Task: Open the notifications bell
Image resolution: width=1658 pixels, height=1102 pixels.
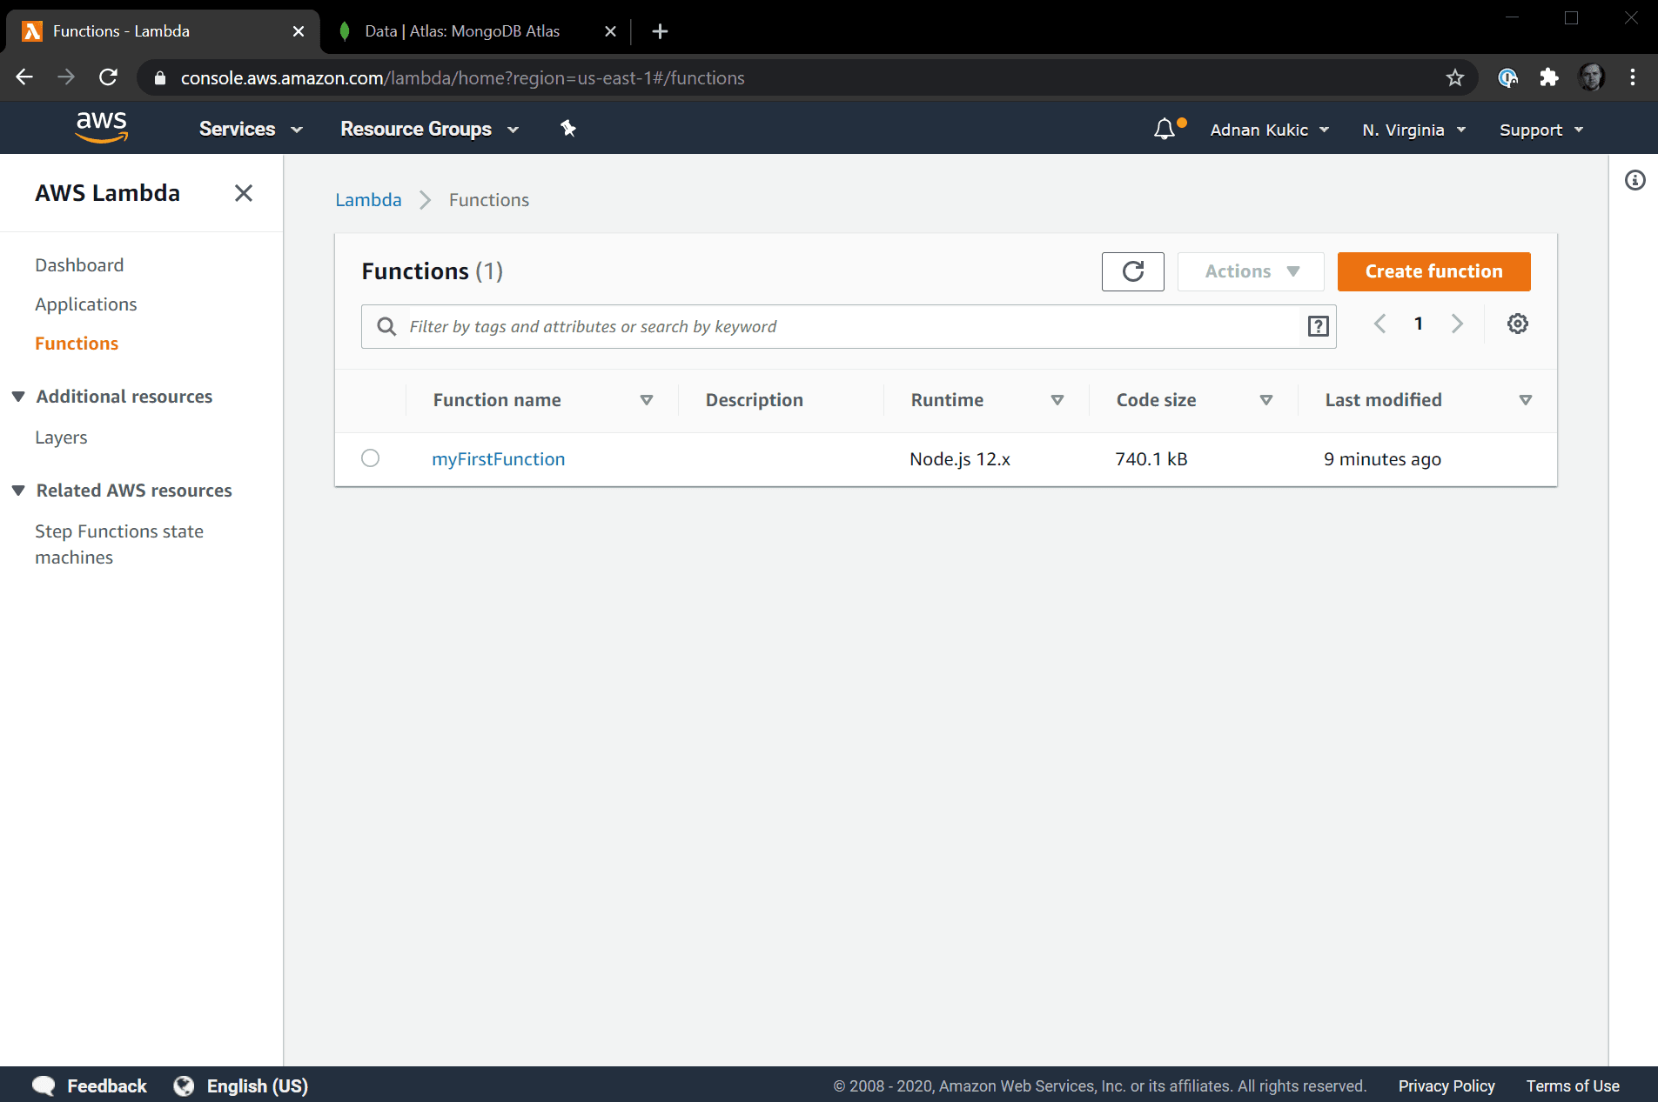Action: click(1165, 130)
